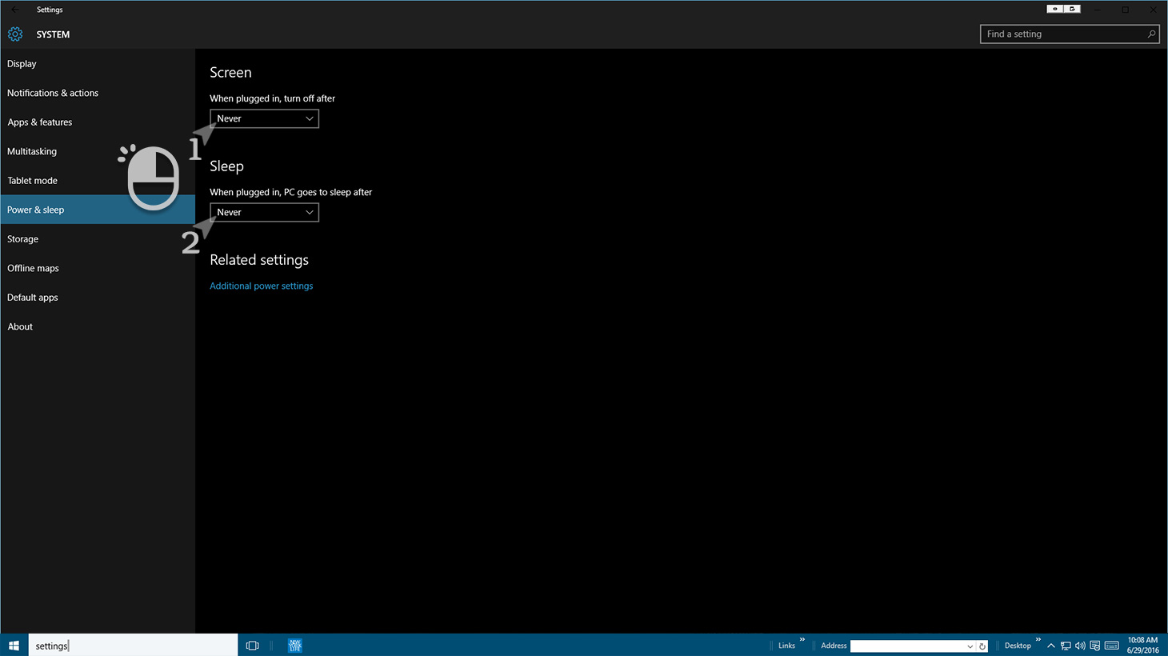
Task: Click the System gear icon
Action: click(15, 34)
